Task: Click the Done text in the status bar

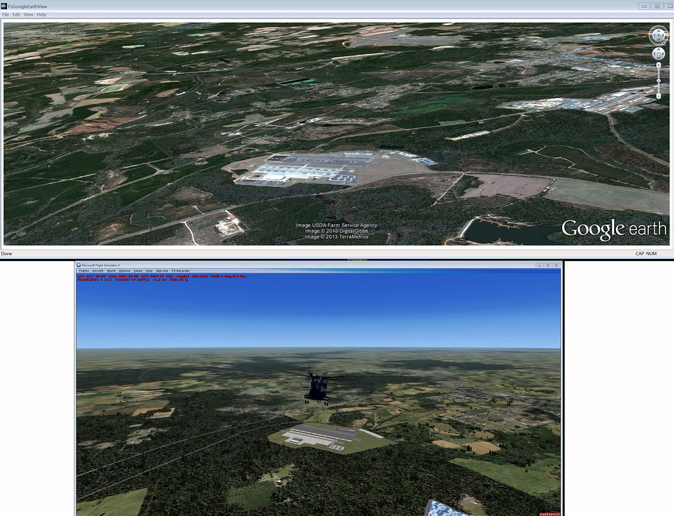Action: [6, 253]
